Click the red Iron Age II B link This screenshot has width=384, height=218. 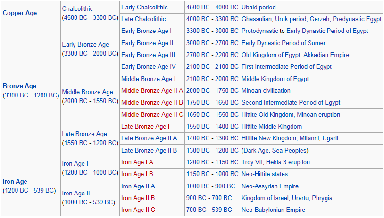point(138,198)
